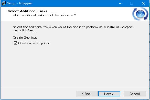150x100 pixels.
Task: Click the "Setup - Jcropper" title bar text
Action: click(19, 3)
